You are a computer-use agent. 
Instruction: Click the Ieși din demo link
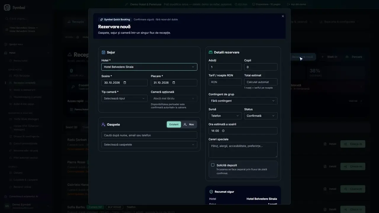(297, 4)
